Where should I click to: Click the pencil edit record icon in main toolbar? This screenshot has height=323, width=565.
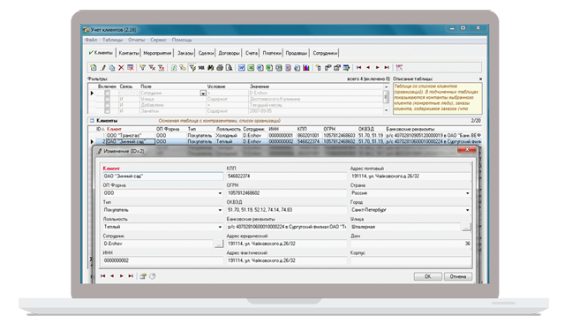click(102, 67)
